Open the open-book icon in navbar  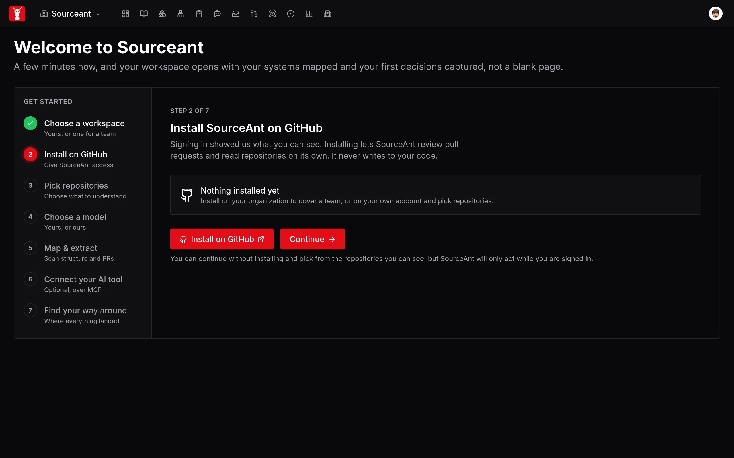tap(144, 14)
